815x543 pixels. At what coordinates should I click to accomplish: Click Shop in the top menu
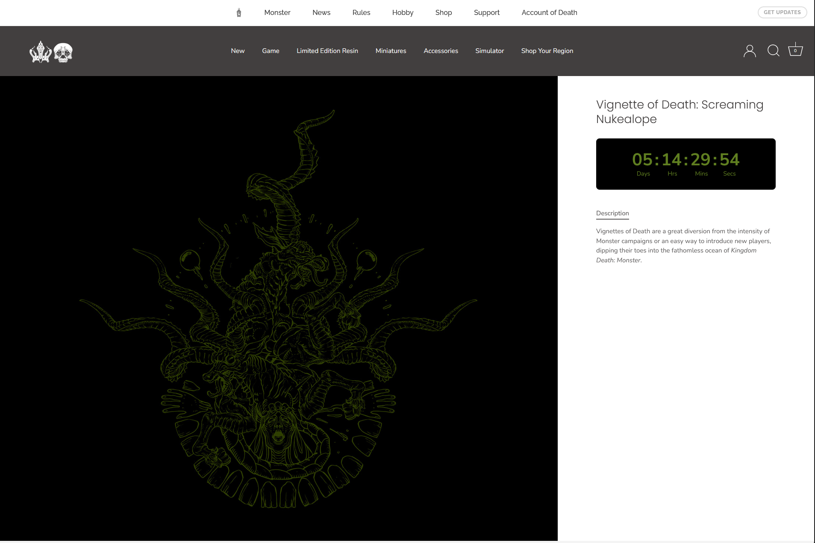[444, 13]
